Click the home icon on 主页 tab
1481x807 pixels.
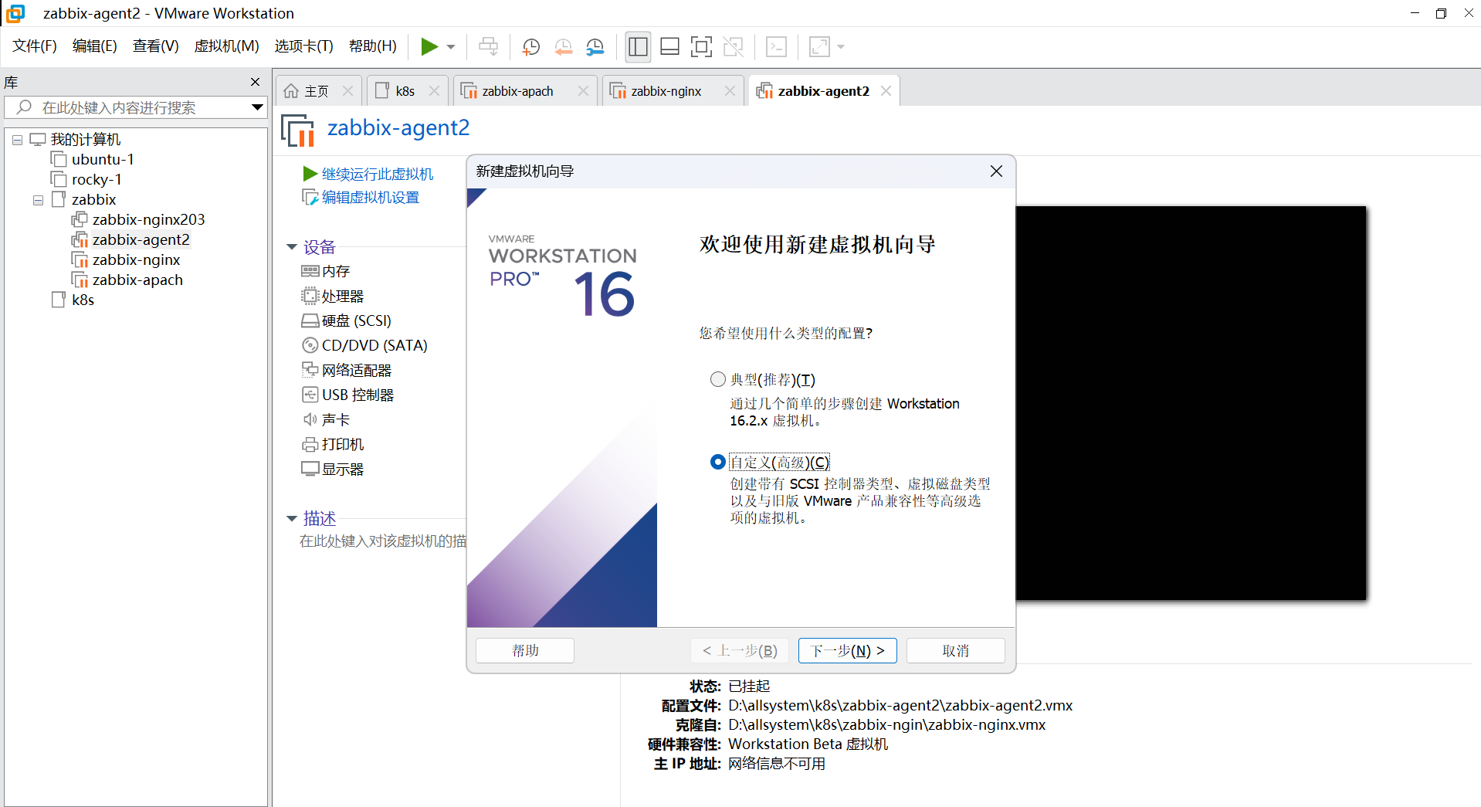coord(291,91)
